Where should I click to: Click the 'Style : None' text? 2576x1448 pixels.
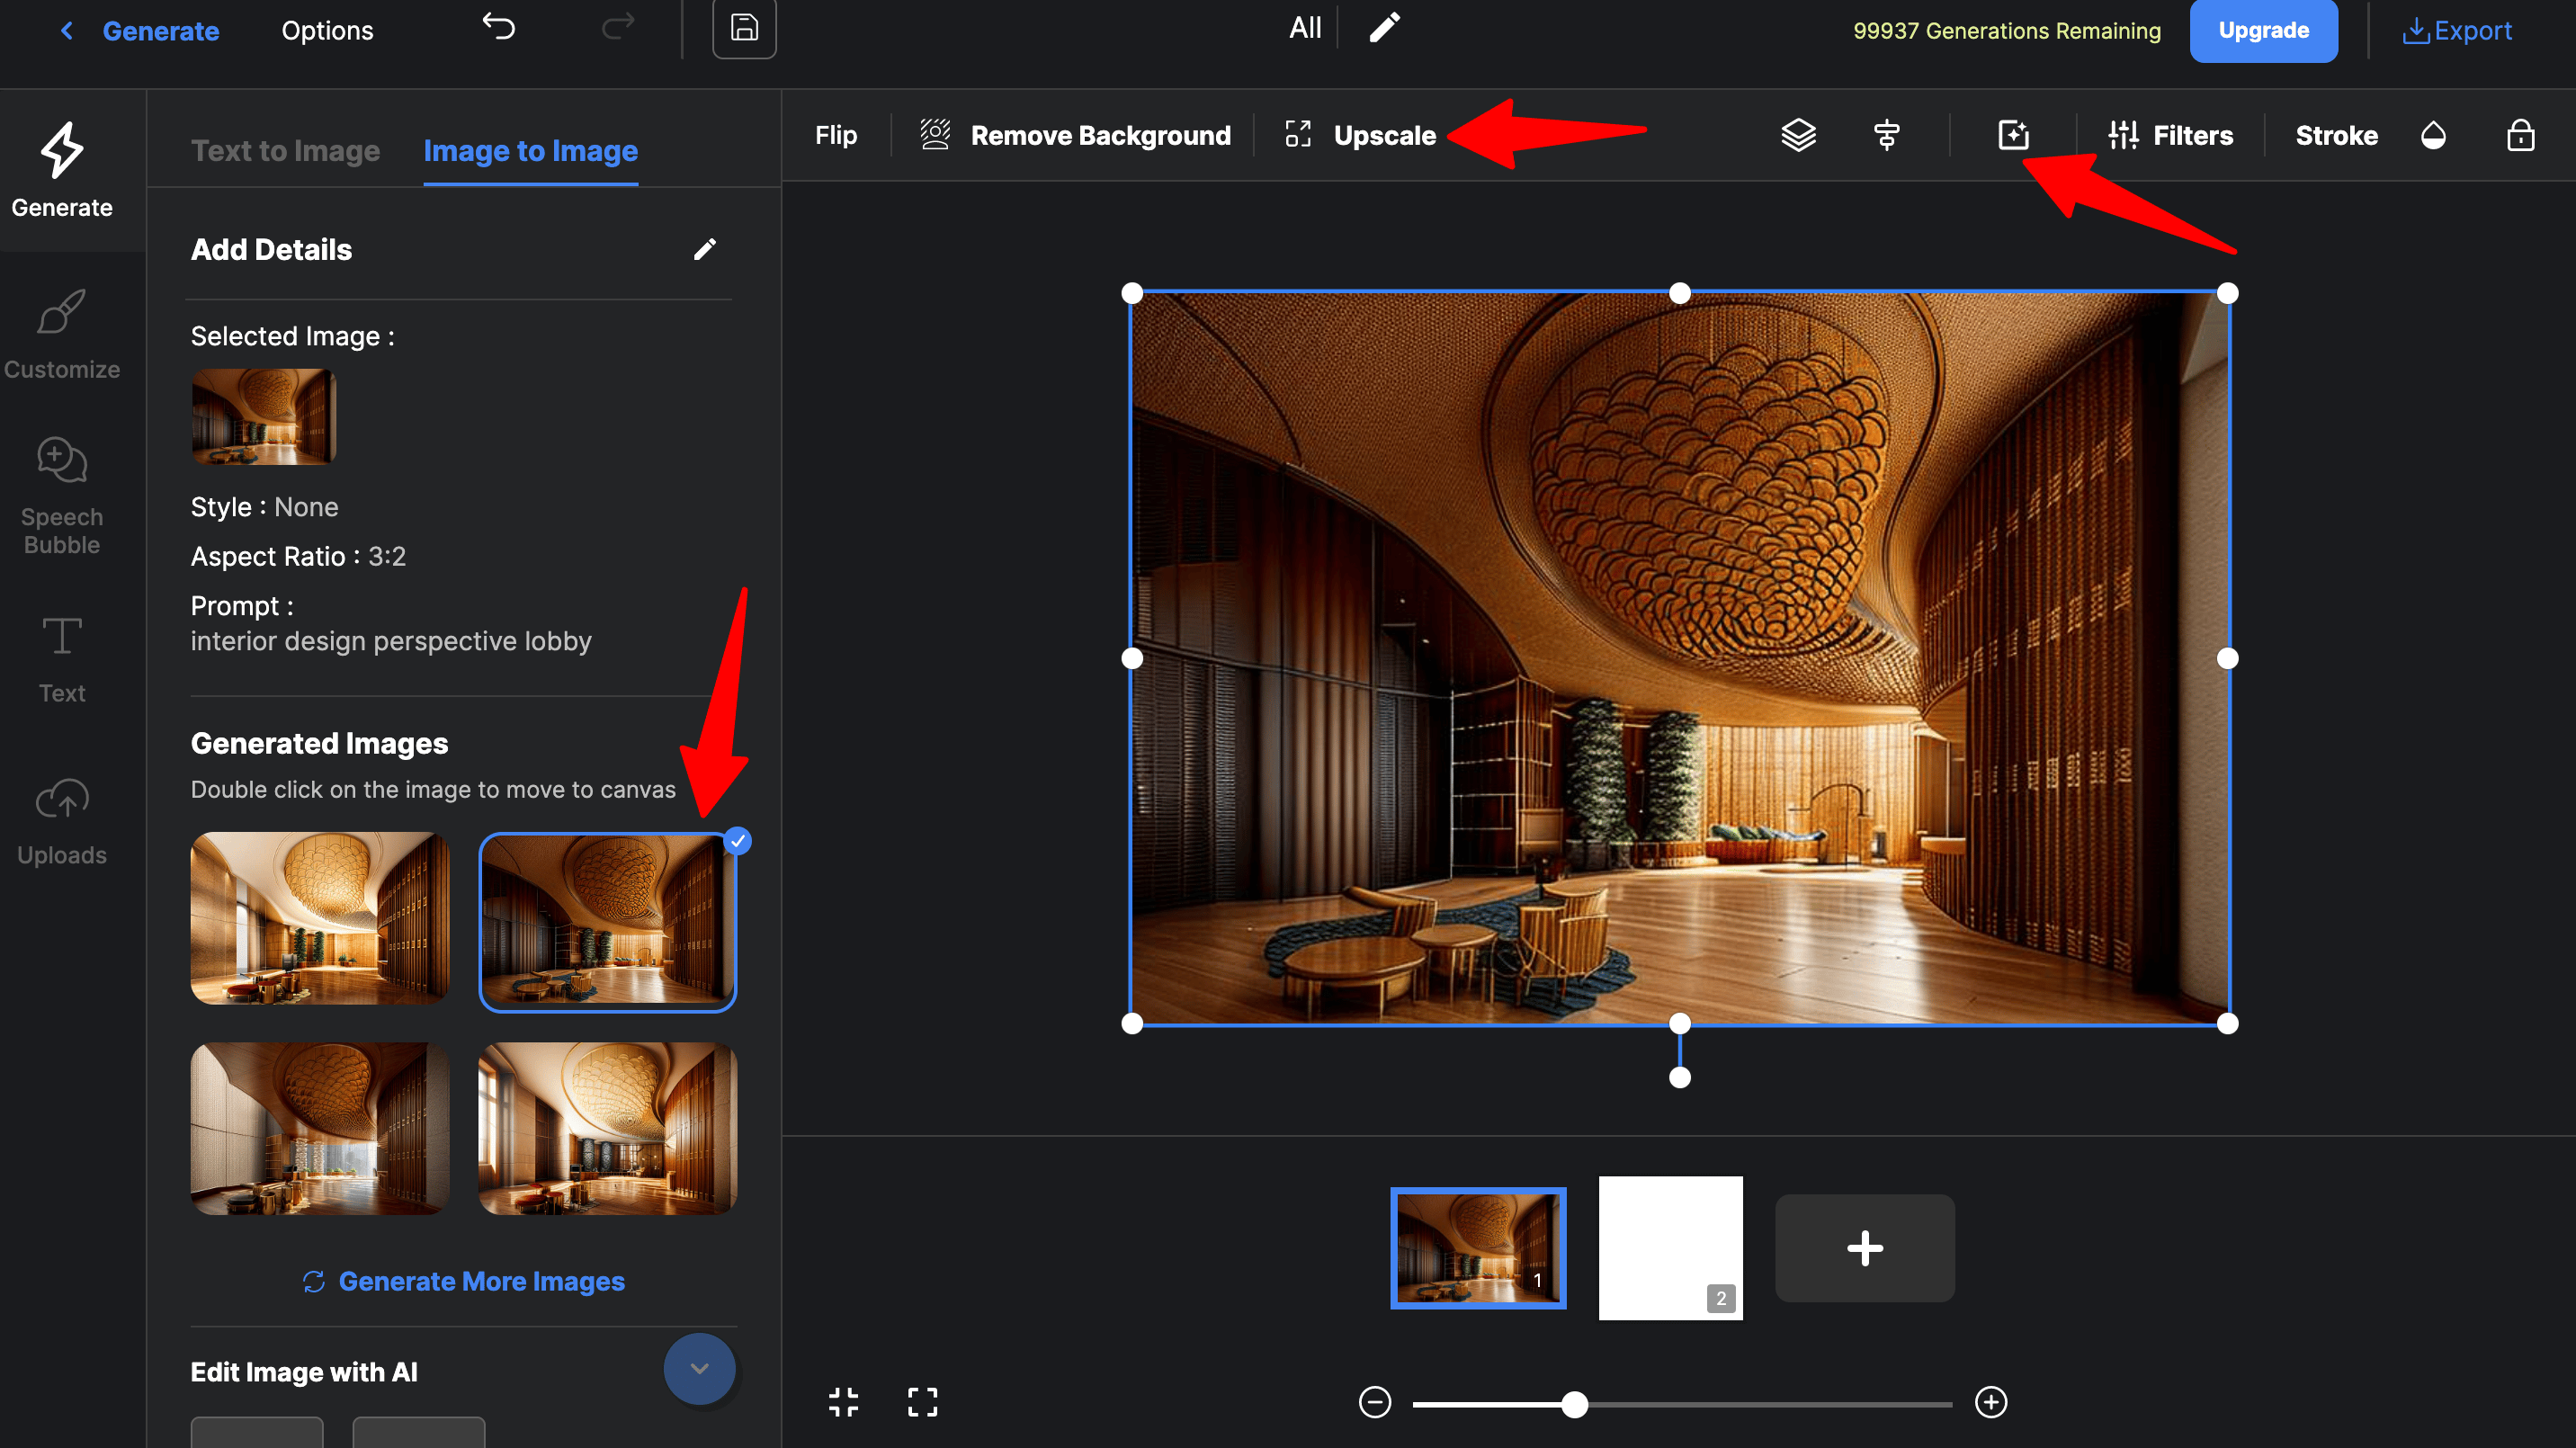point(264,507)
